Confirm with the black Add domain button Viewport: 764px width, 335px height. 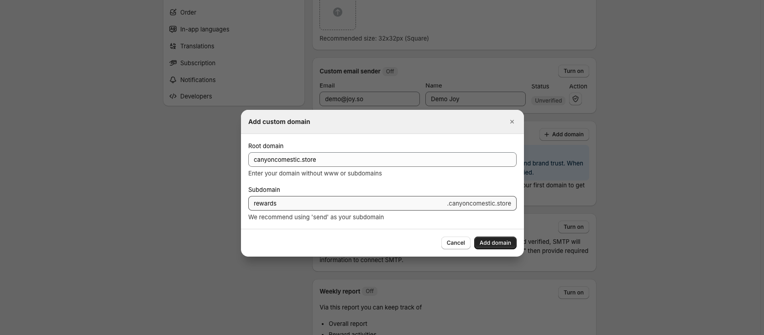tap(495, 243)
